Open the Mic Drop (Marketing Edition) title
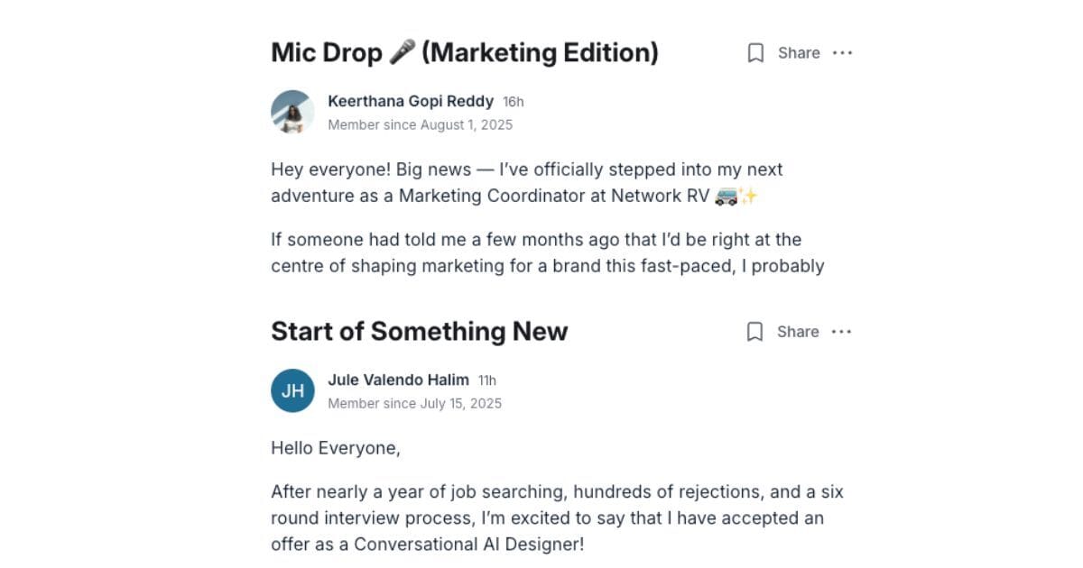Screen dimensions: 1083x568 click(x=464, y=52)
